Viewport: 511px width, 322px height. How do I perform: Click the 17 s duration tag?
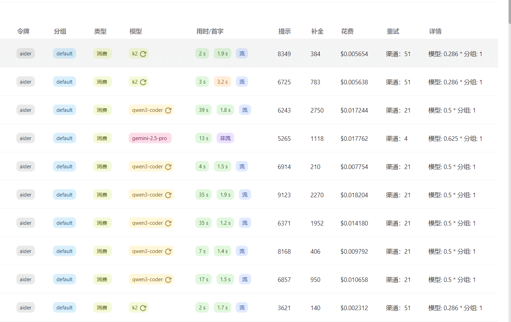coord(204,279)
